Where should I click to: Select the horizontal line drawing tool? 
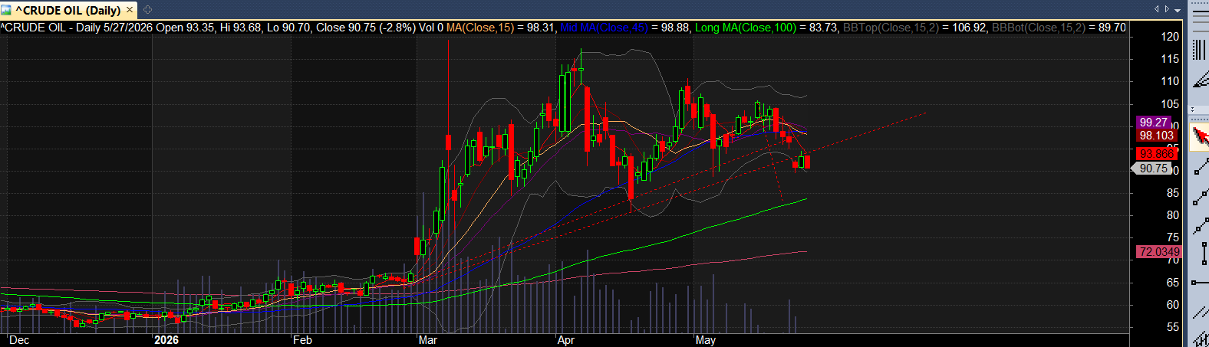point(1199,283)
